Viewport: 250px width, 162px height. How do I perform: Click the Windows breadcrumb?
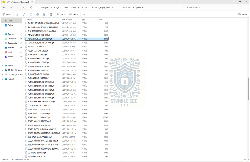coord(127,7)
